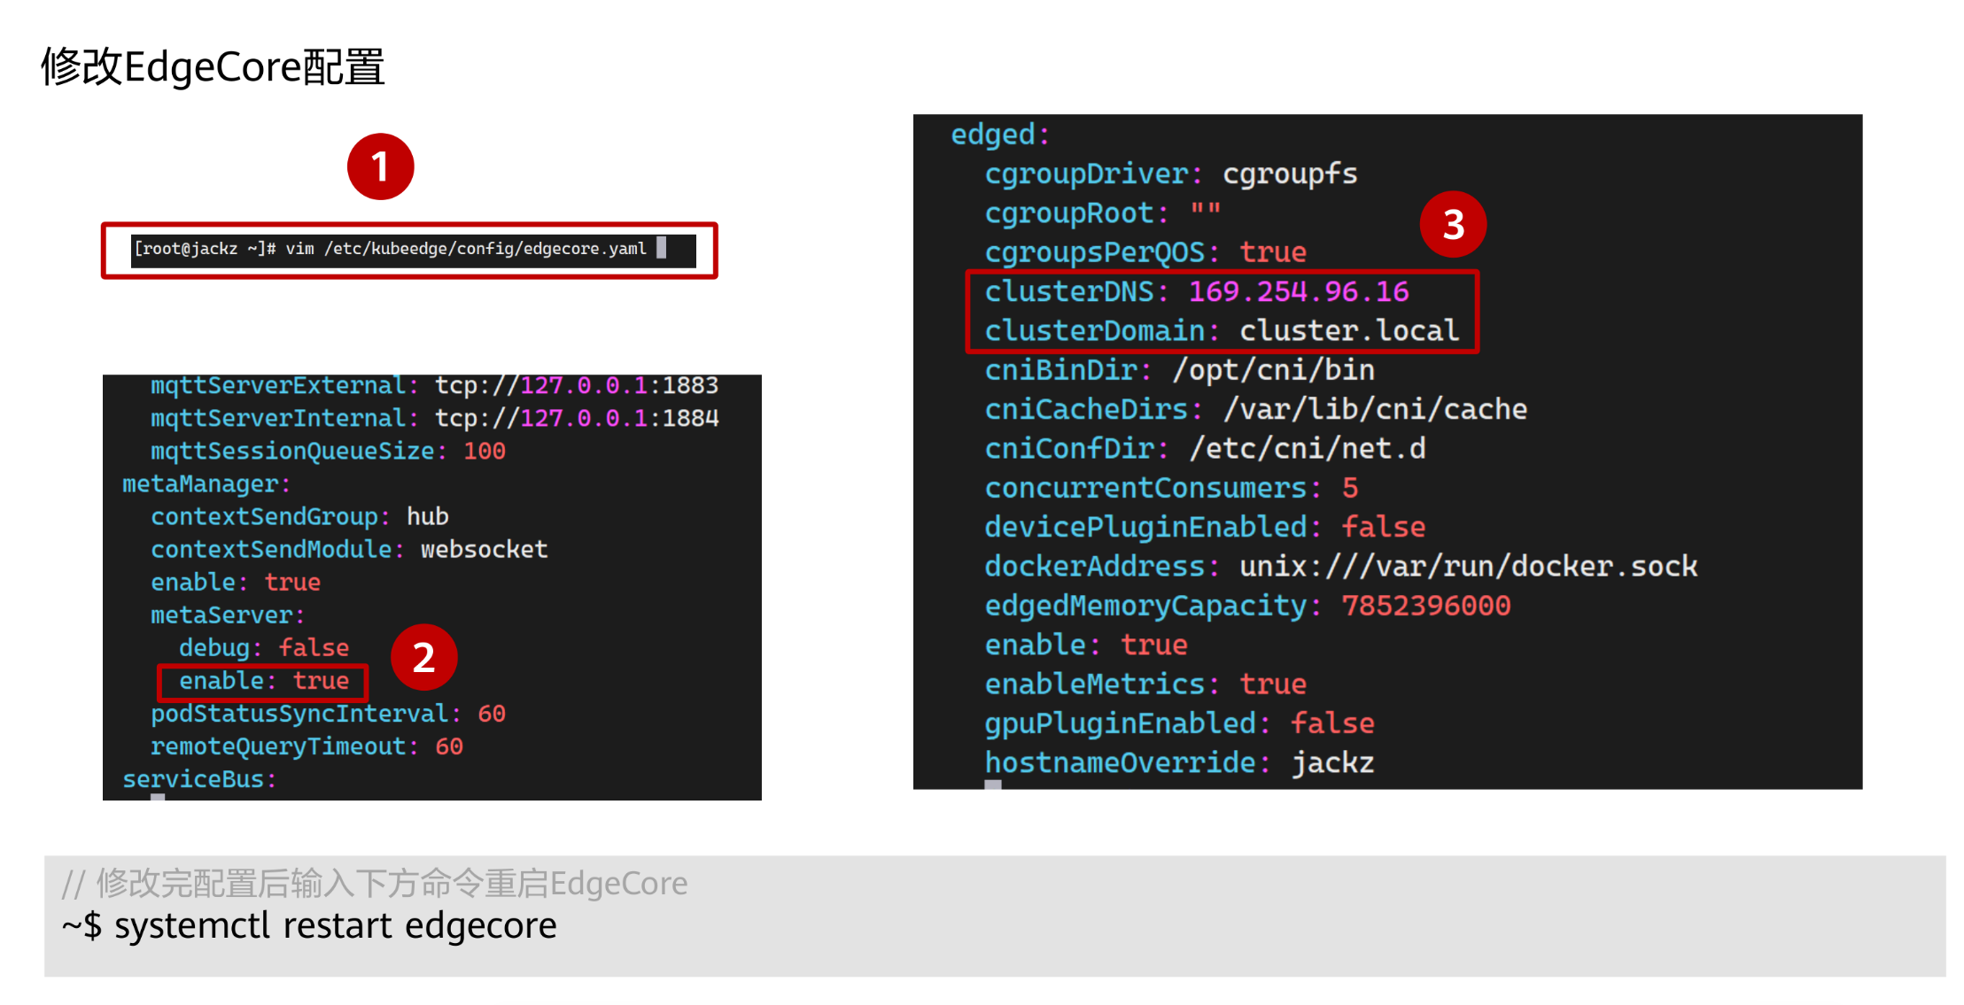
Task: Click the systemctl restart edgecore command
Action: 335,926
